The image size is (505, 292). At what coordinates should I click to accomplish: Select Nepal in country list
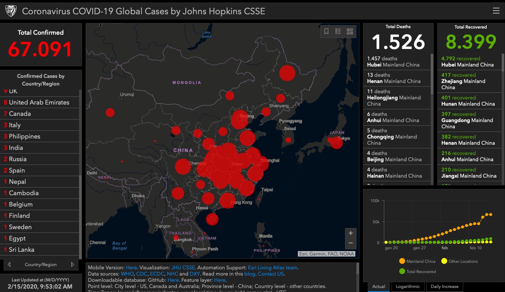coord(40,182)
